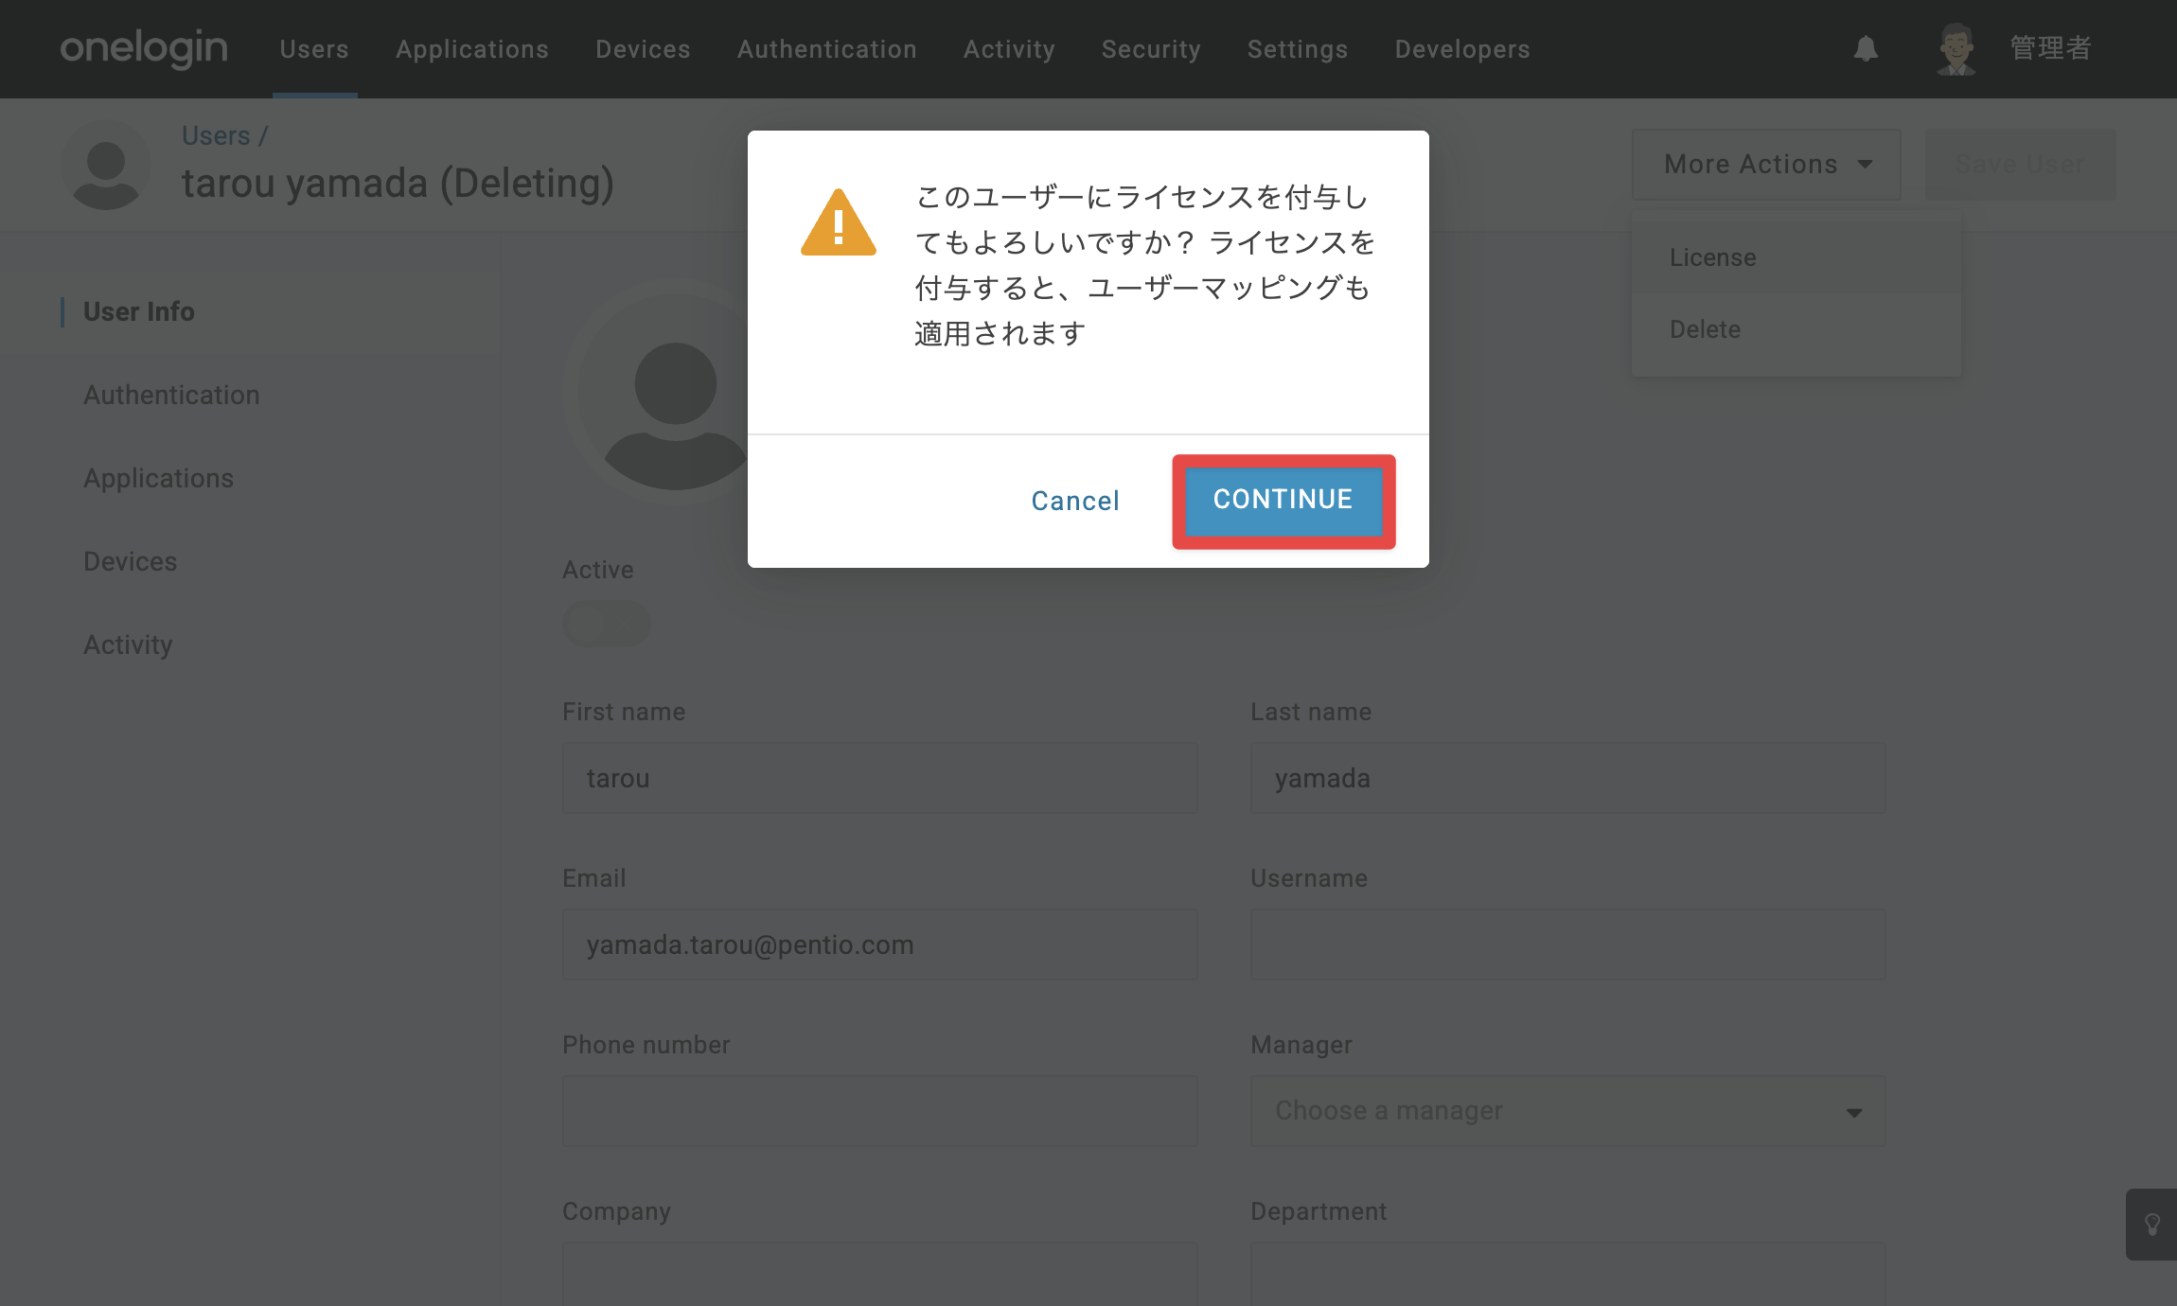Open the Choose a manager dropdown
Image resolution: width=2177 pixels, height=1306 pixels.
point(1568,1111)
